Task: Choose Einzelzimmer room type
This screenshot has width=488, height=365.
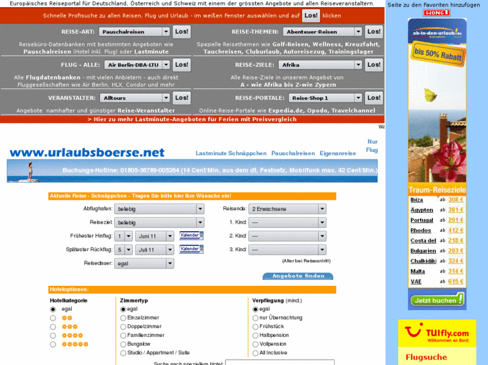Action: [x=124, y=318]
